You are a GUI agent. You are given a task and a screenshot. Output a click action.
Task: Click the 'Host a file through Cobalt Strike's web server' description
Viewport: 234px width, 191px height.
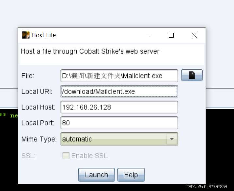pyautogui.click(x=90, y=51)
